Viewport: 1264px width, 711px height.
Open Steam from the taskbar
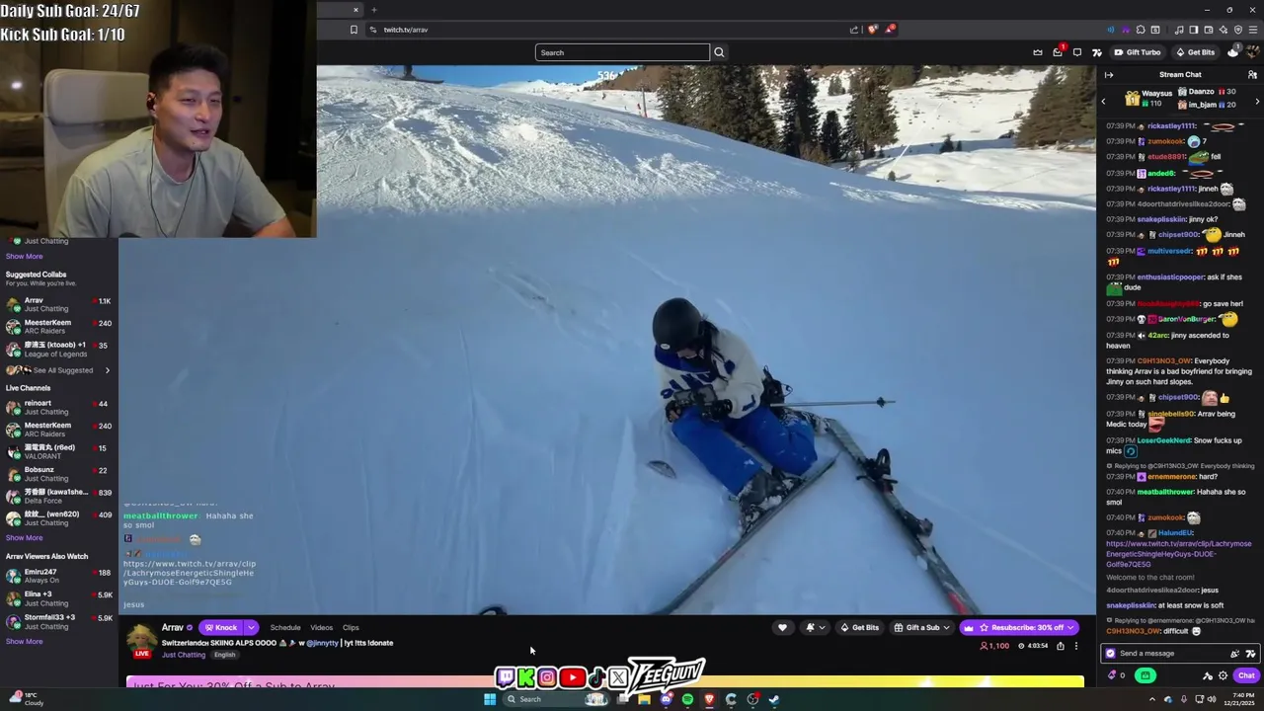(774, 699)
